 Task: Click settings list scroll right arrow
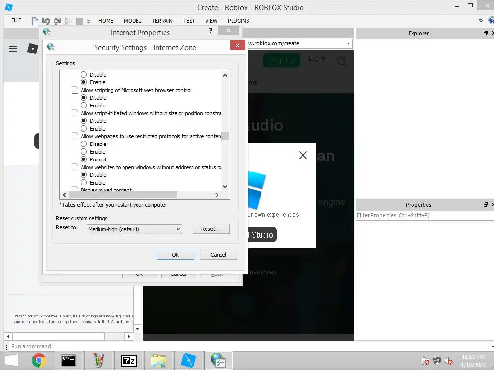(x=217, y=195)
